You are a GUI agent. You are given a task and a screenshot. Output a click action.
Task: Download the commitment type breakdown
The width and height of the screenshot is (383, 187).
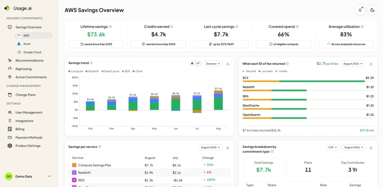pos(371,147)
